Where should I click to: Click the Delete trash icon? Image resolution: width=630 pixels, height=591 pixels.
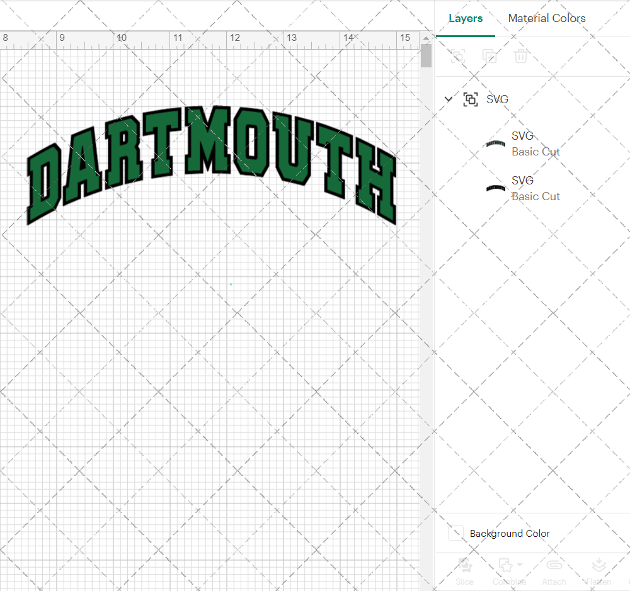pyautogui.click(x=521, y=56)
